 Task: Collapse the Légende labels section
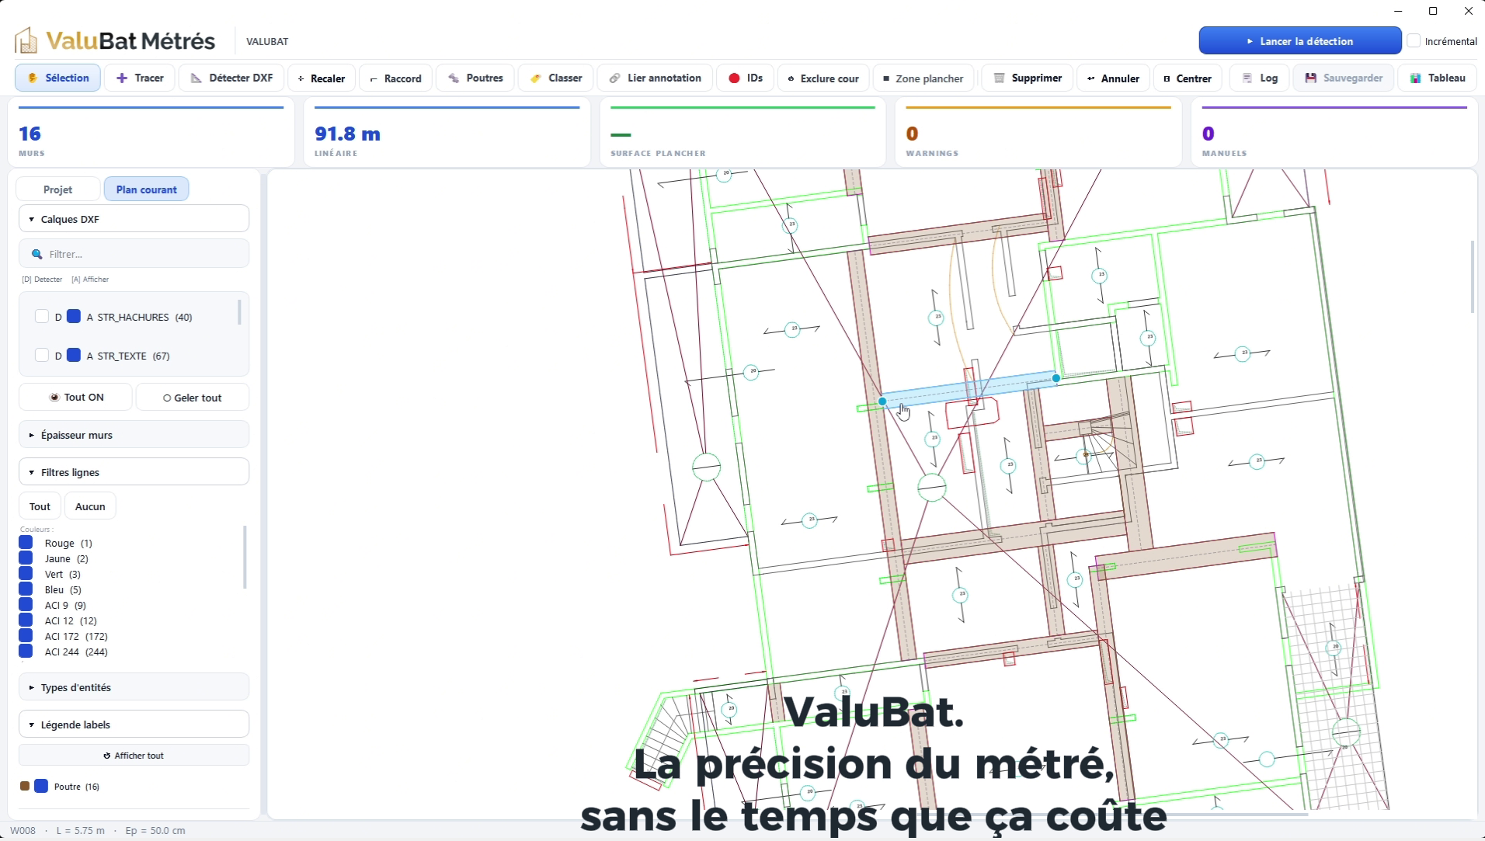pyautogui.click(x=134, y=725)
